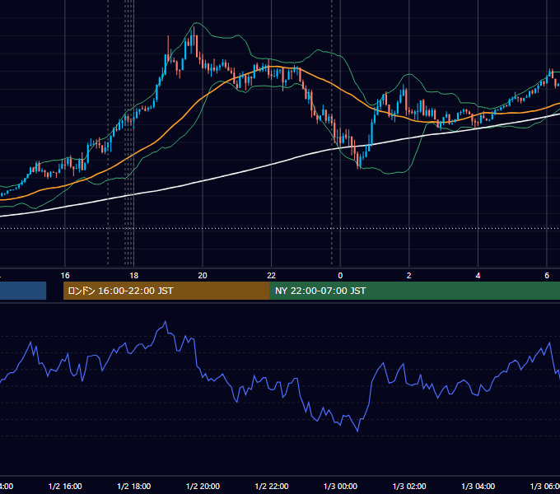Click the 4 hour label on chart axis
Image resolution: width=560 pixels, height=494 pixels.
point(478,276)
